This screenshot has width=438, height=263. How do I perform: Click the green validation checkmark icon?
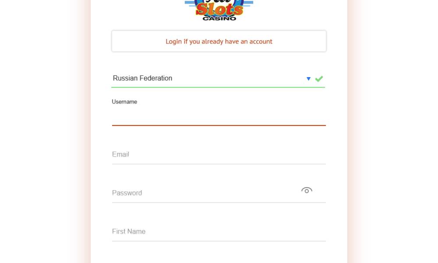pyautogui.click(x=319, y=79)
